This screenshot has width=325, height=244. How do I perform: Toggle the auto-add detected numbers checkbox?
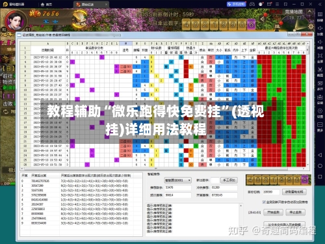coord(264,202)
